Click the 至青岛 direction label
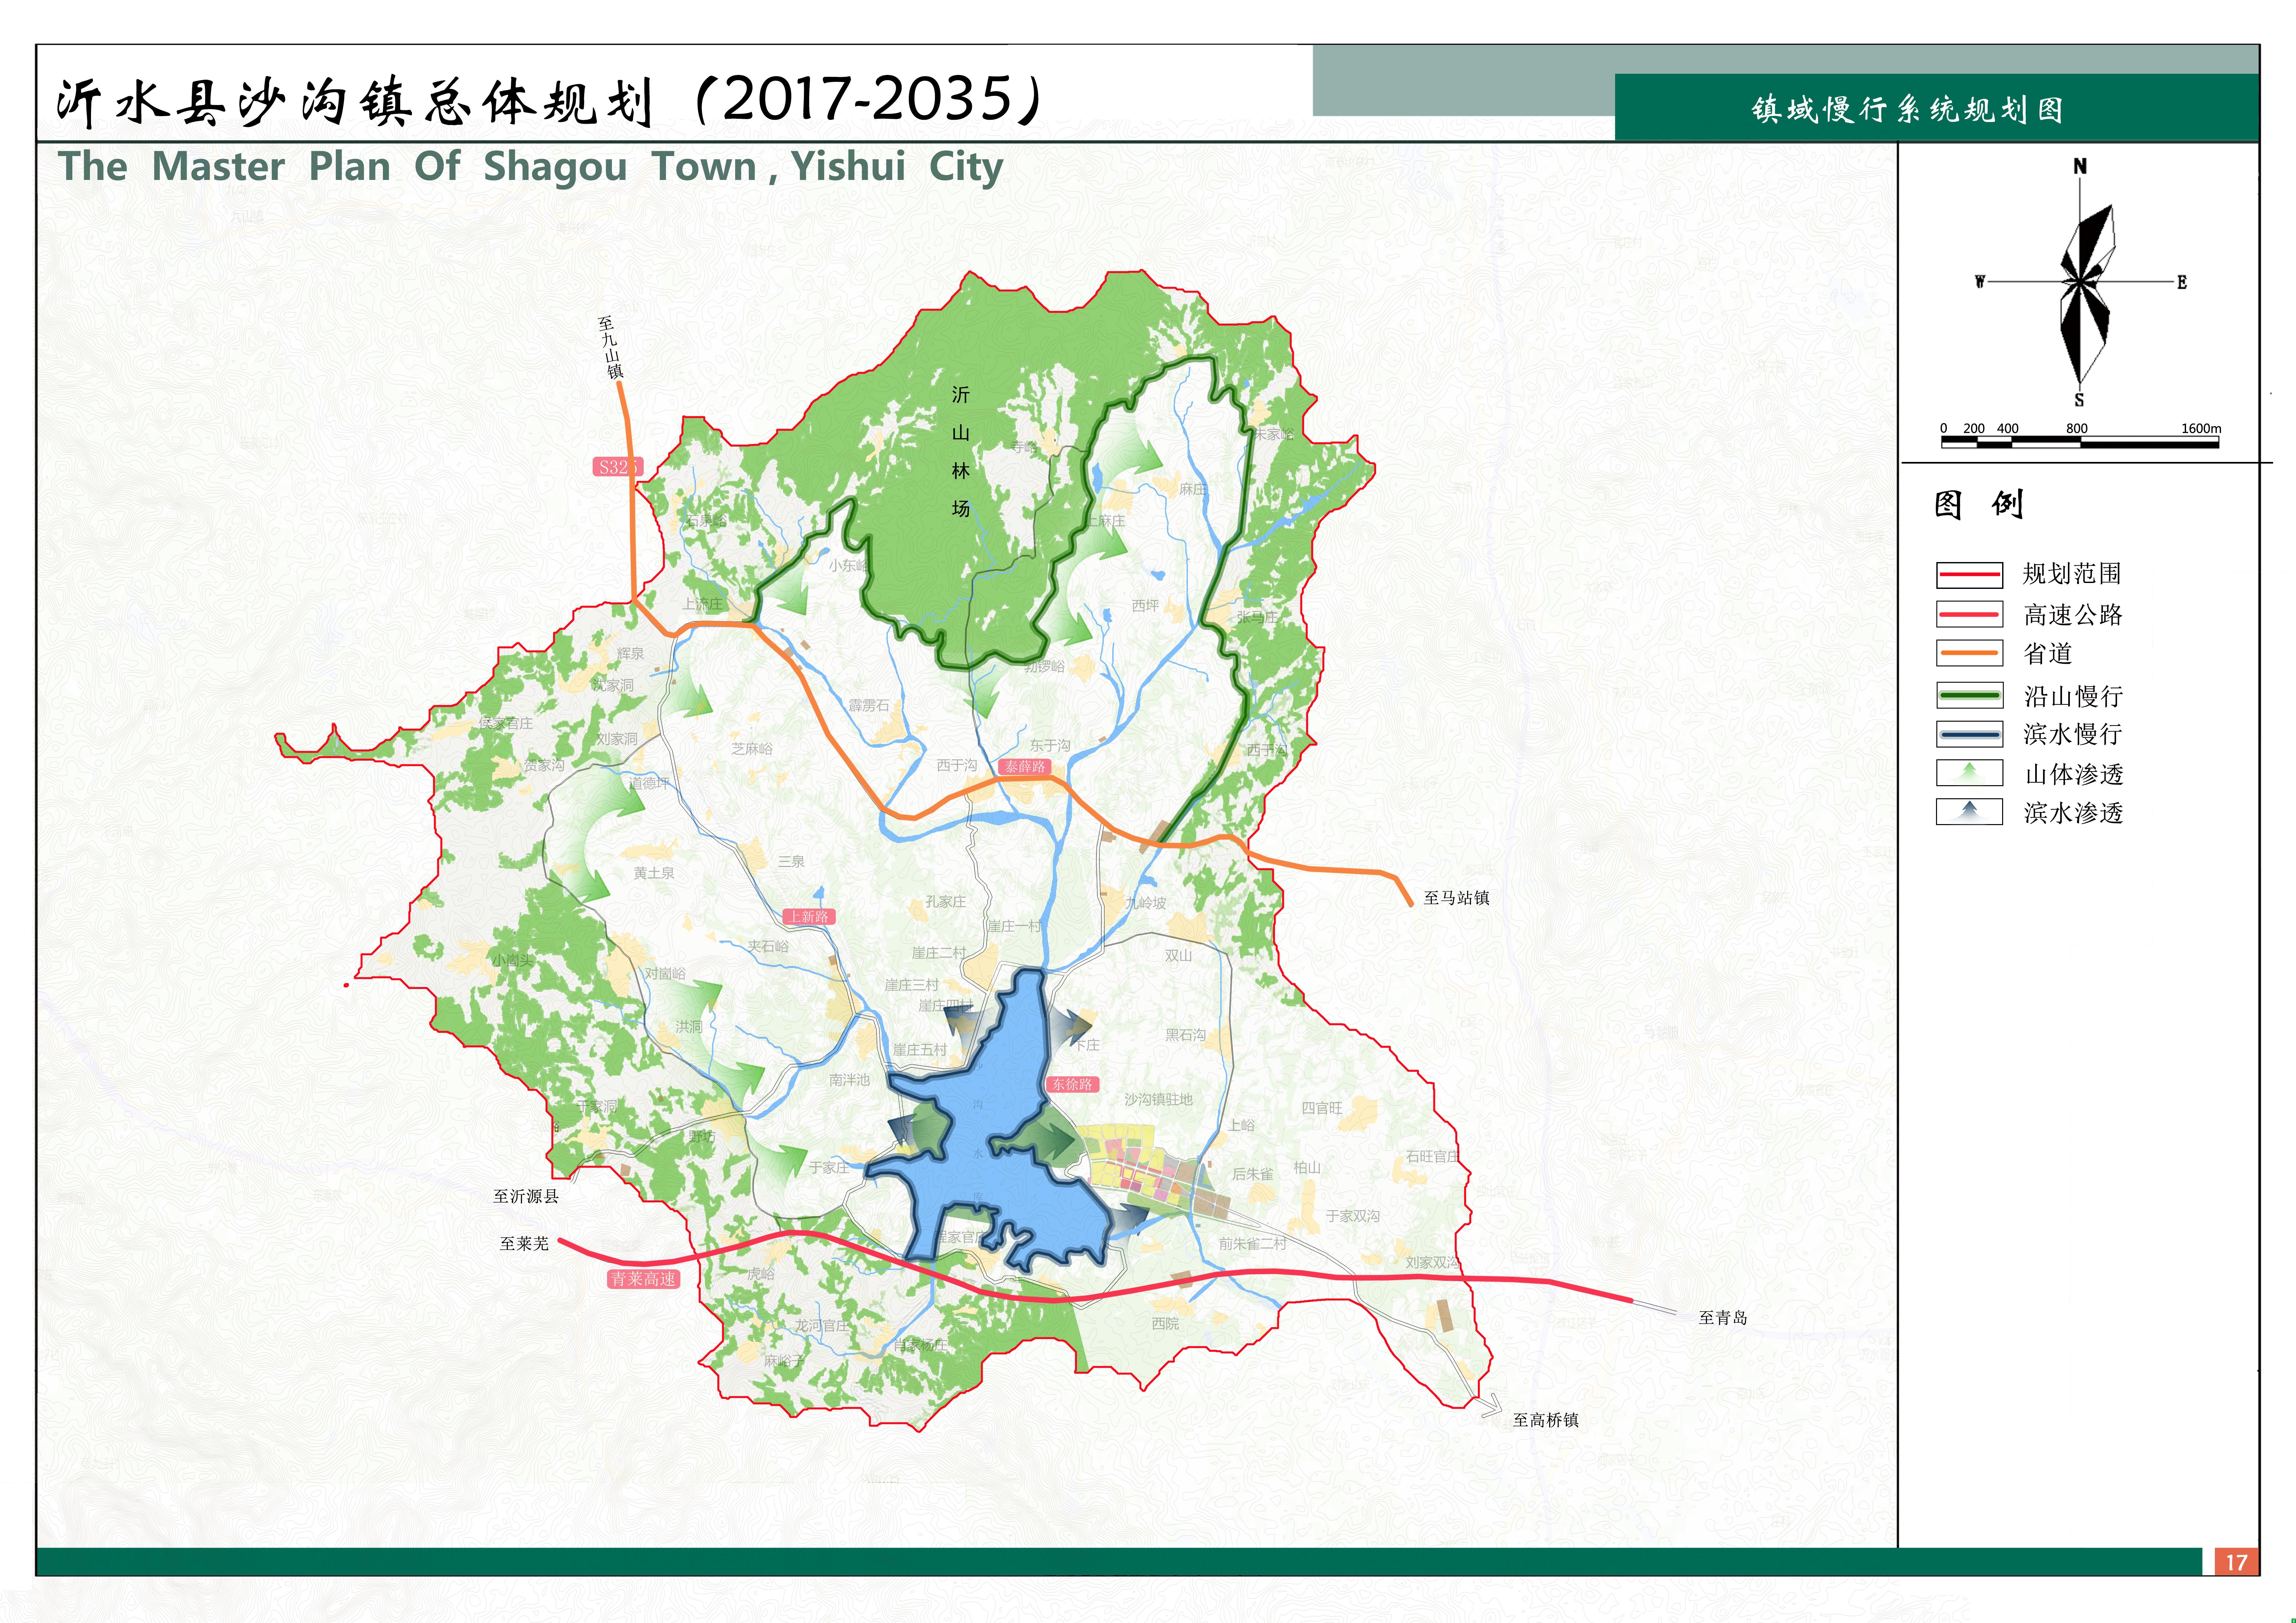 click(x=1723, y=1318)
